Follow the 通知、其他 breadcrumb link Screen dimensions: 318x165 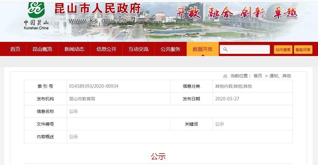pyautogui.click(x=280, y=76)
